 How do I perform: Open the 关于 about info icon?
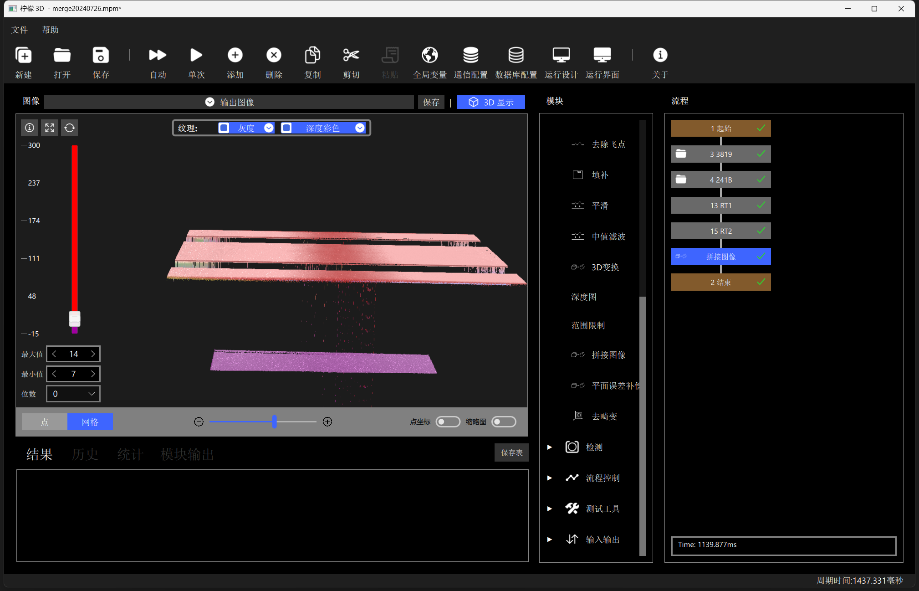click(660, 55)
